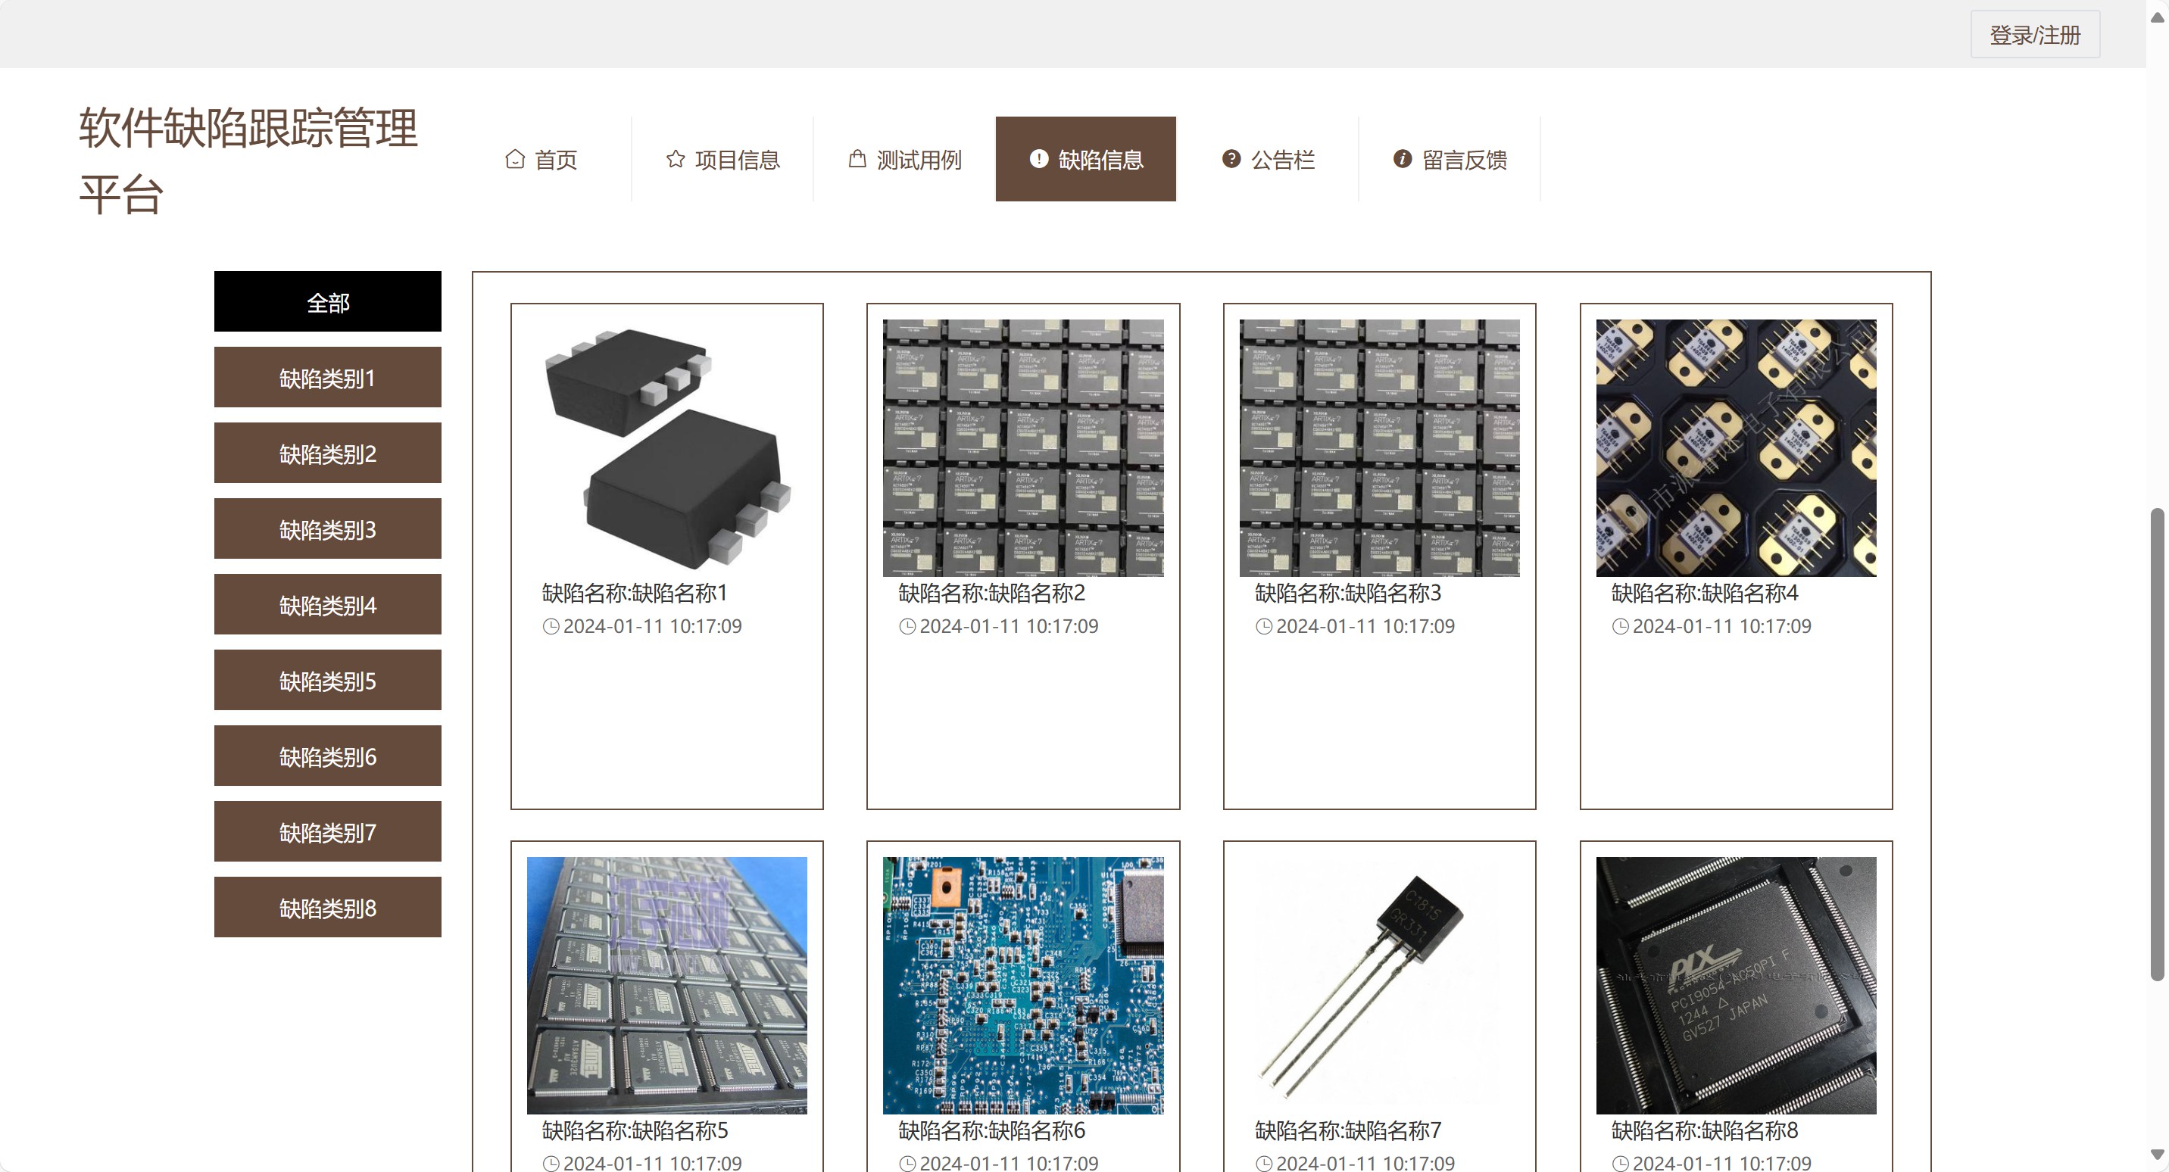This screenshot has width=2169, height=1172.
Task: Open the 缺陷名称2 title link
Action: coord(991,594)
